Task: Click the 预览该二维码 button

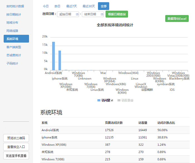Action: (x=16, y=138)
